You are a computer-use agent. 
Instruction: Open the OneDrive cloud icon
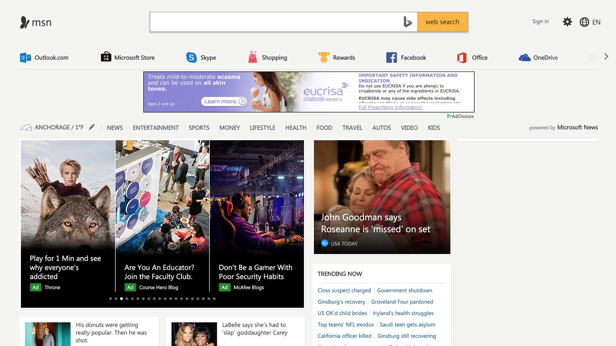click(524, 58)
